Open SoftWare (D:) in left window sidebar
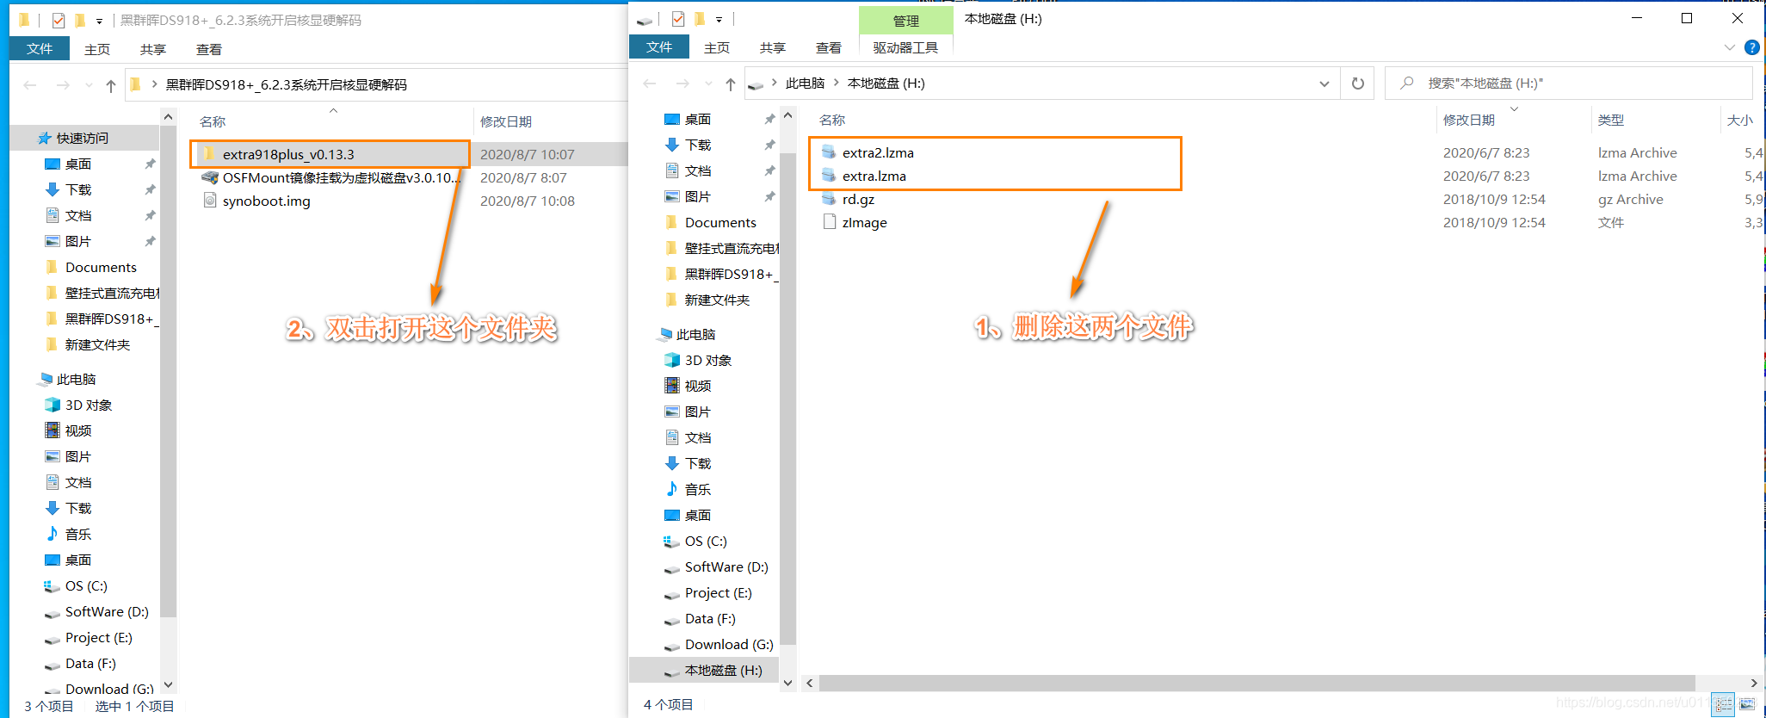 coord(107,611)
